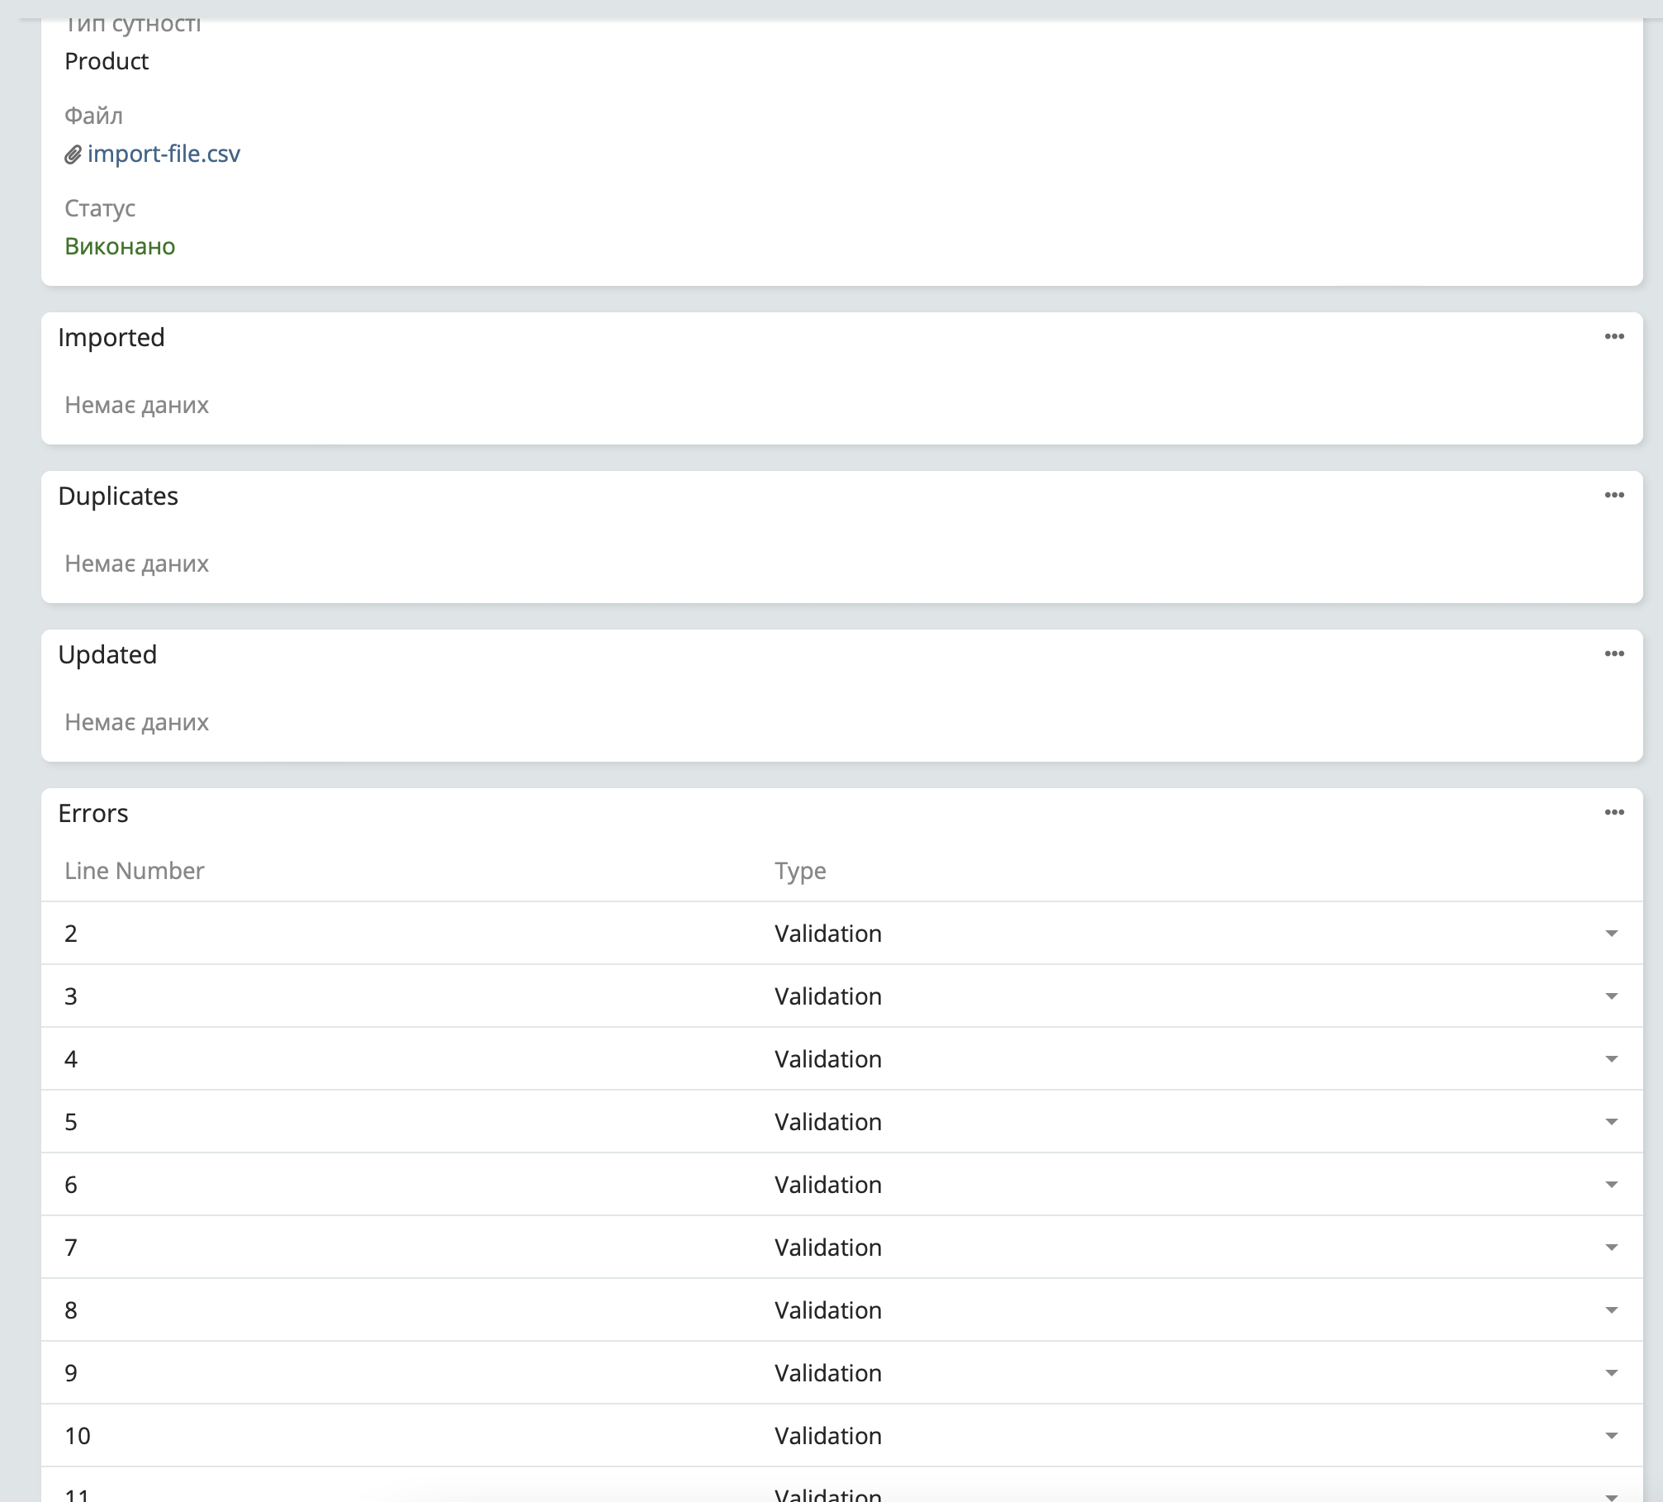Click the Errors panel title
Viewport: 1663px width, 1502px height.
coord(93,813)
